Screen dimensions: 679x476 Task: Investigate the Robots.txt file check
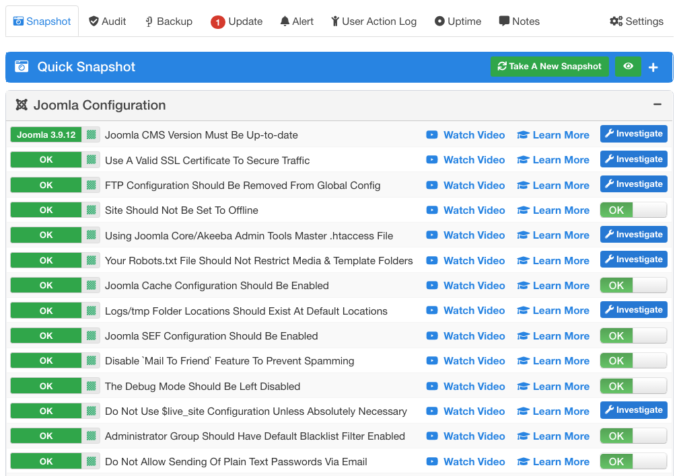click(x=633, y=260)
